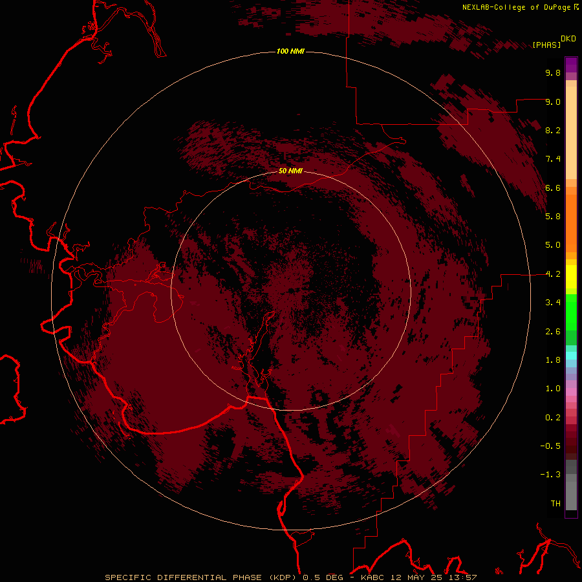Pick the cyan segment of color bar
The width and height of the screenshot is (582, 582).
[x=571, y=355]
